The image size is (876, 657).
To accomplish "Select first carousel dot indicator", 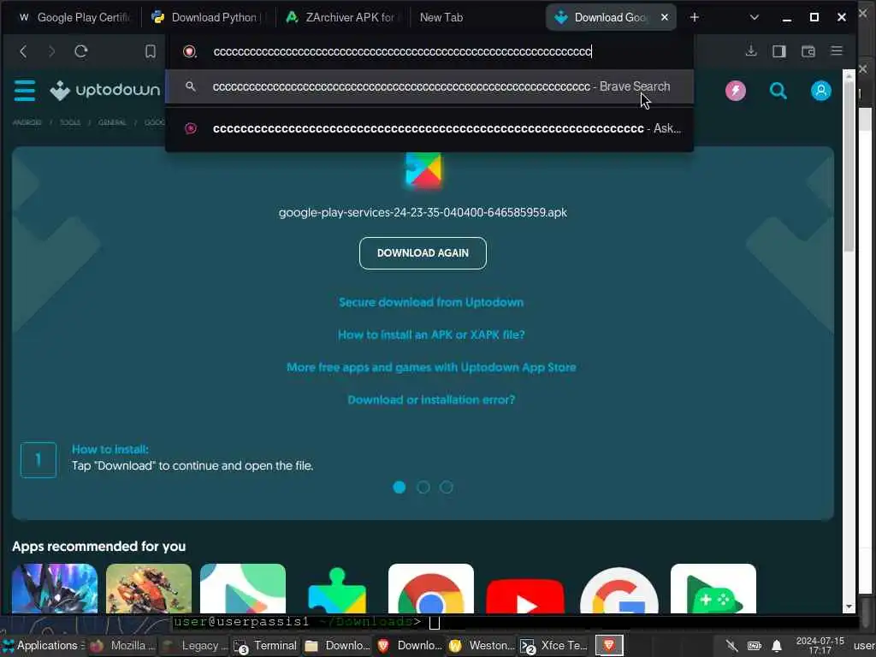I will click(x=399, y=487).
